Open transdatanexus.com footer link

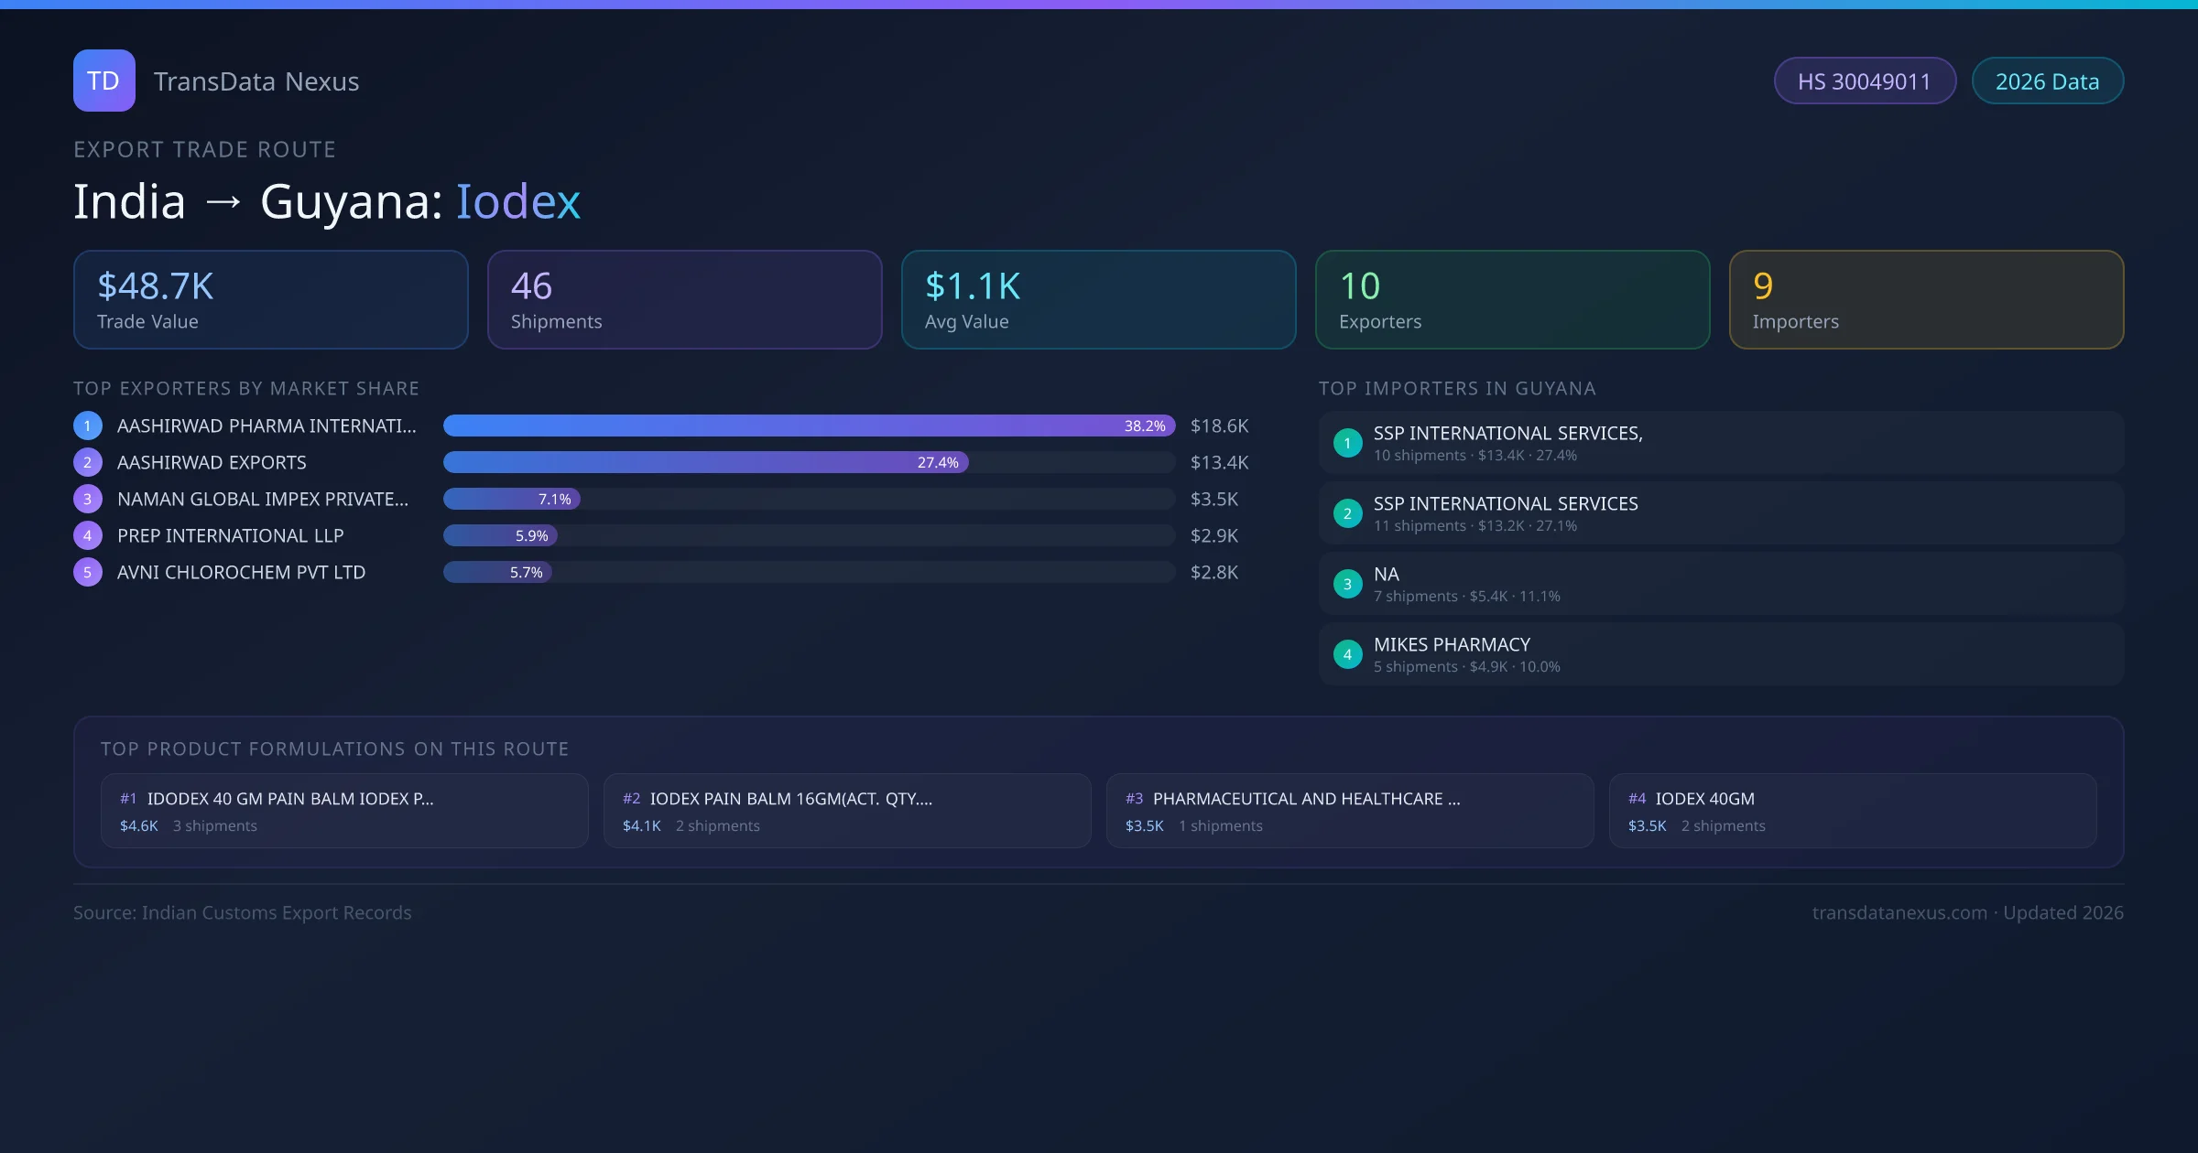click(x=1899, y=912)
